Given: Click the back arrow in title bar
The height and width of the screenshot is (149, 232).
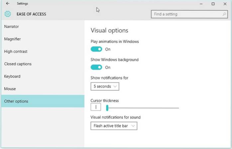Looking at the screenshot, I should pyautogui.click(x=8, y=4).
